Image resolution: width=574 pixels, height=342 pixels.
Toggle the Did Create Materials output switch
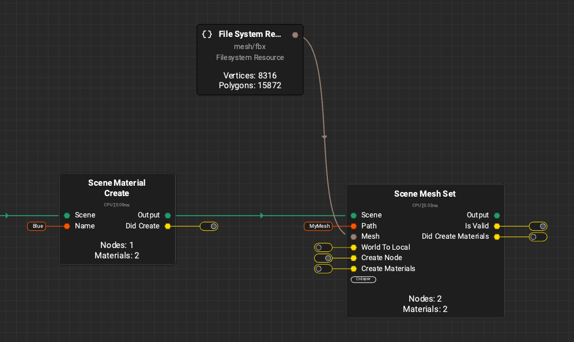pos(538,237)
